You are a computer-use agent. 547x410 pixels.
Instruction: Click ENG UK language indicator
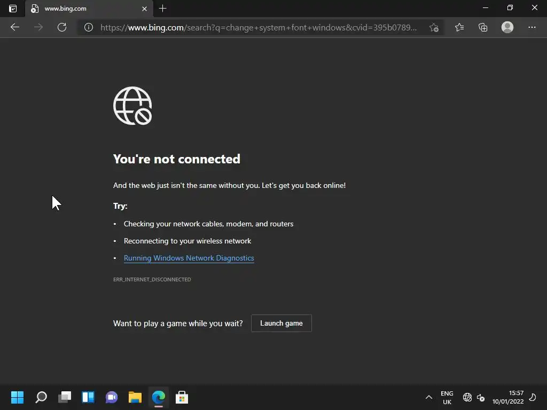point(447,397)
